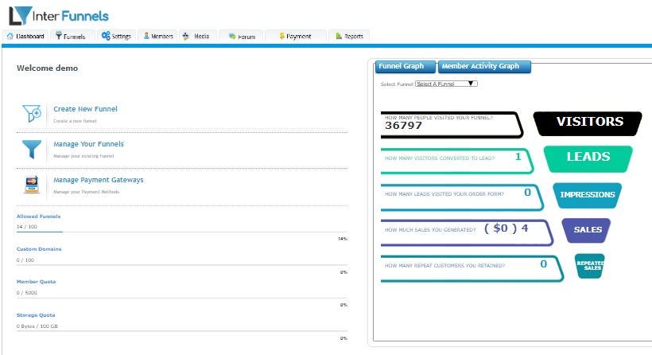Screen dimensions: 652x355
Task: Click the Storage Quota label
Action: coord(35,315)
